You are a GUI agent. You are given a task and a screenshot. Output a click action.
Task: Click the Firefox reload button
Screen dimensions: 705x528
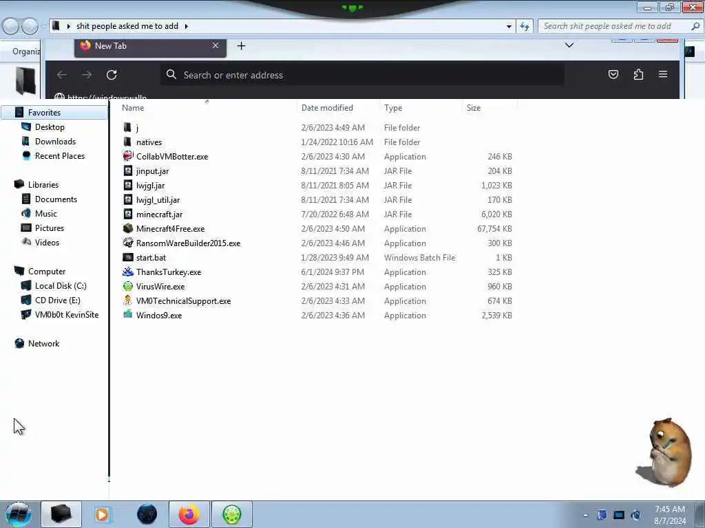(x=112, y=74)
